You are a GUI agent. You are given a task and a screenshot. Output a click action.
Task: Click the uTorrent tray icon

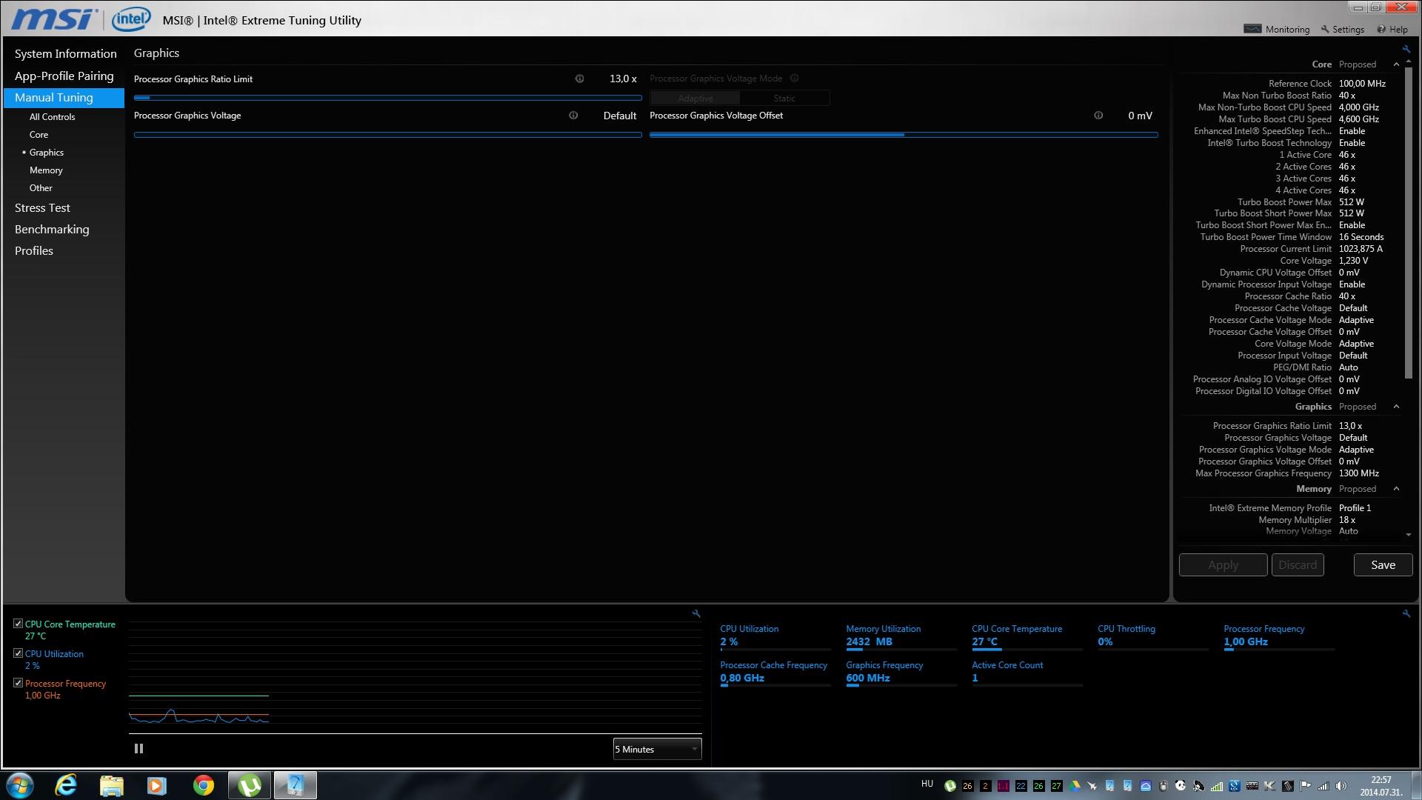950,786
